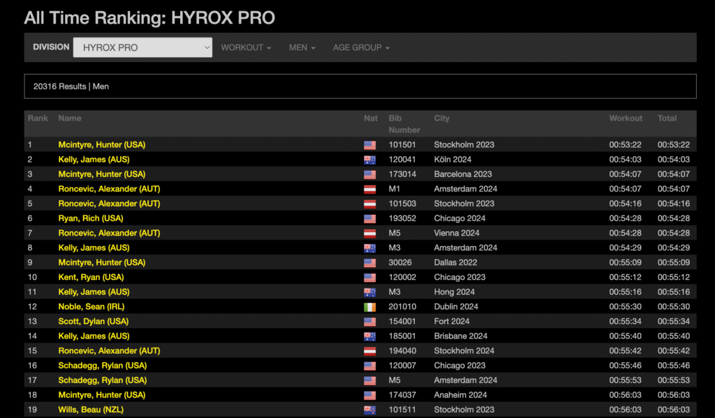Open rank 1 Mcintyre, Hunter Stockholm 2023 result
This screenshot has height=418, width=715.
tap(102, 145)
